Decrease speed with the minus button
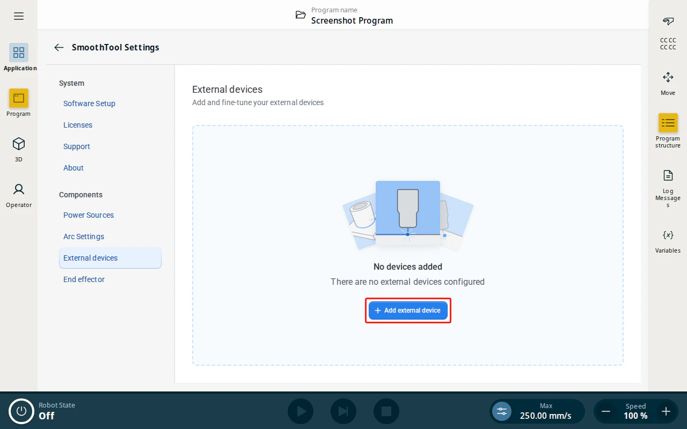Viewport: 687px width, 429px height. [606, 411]
